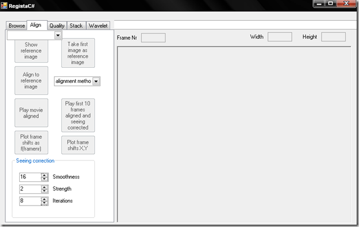This screenshot has width=359, height=227.
Task: Plot frame shifts as f(framenr)
Action: [31, 142]
